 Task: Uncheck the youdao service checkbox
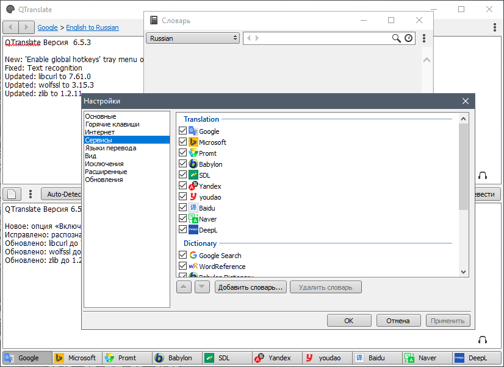[182, 197]
